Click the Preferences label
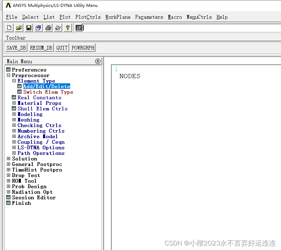The width and height of the screenshot is (281, 250). [x=29, y=70]
